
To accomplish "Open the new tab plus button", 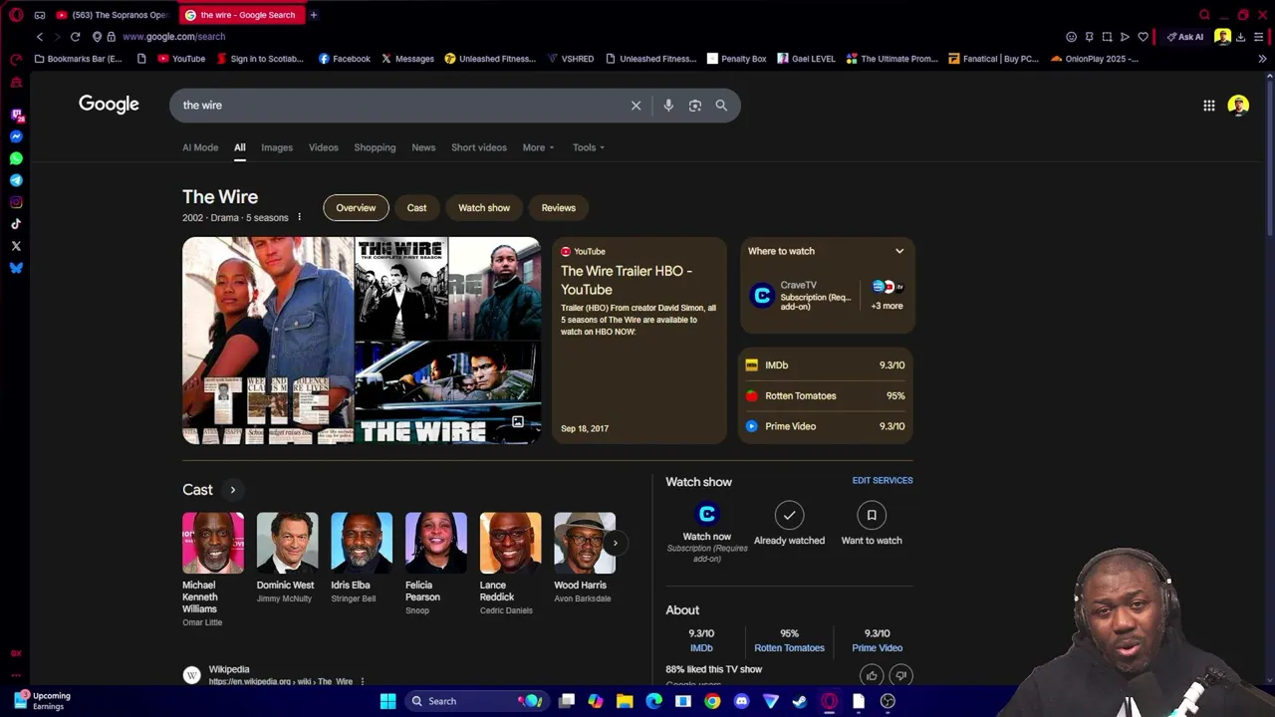I will tap(313, 15).
